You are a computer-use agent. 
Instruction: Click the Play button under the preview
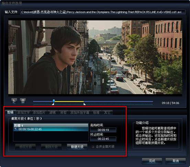[x=14, y=101]
